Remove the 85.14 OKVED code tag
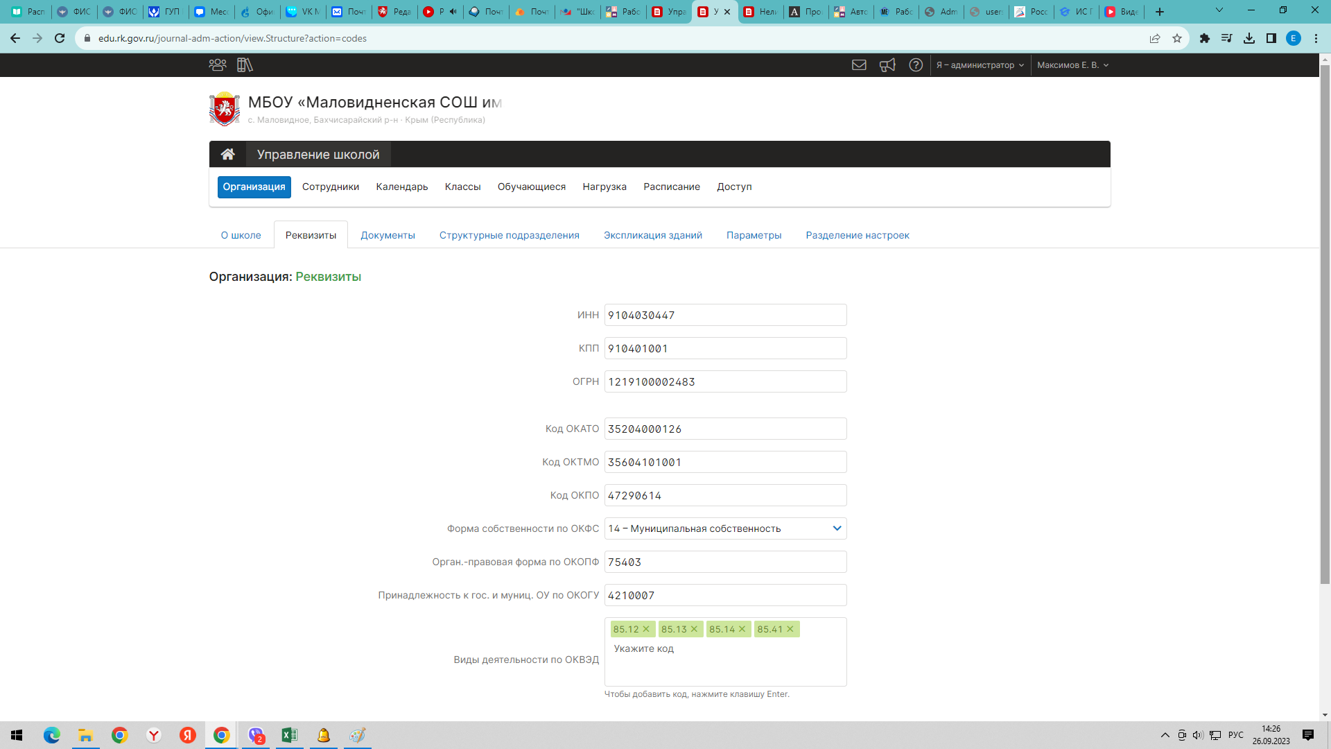 (742, 629)
